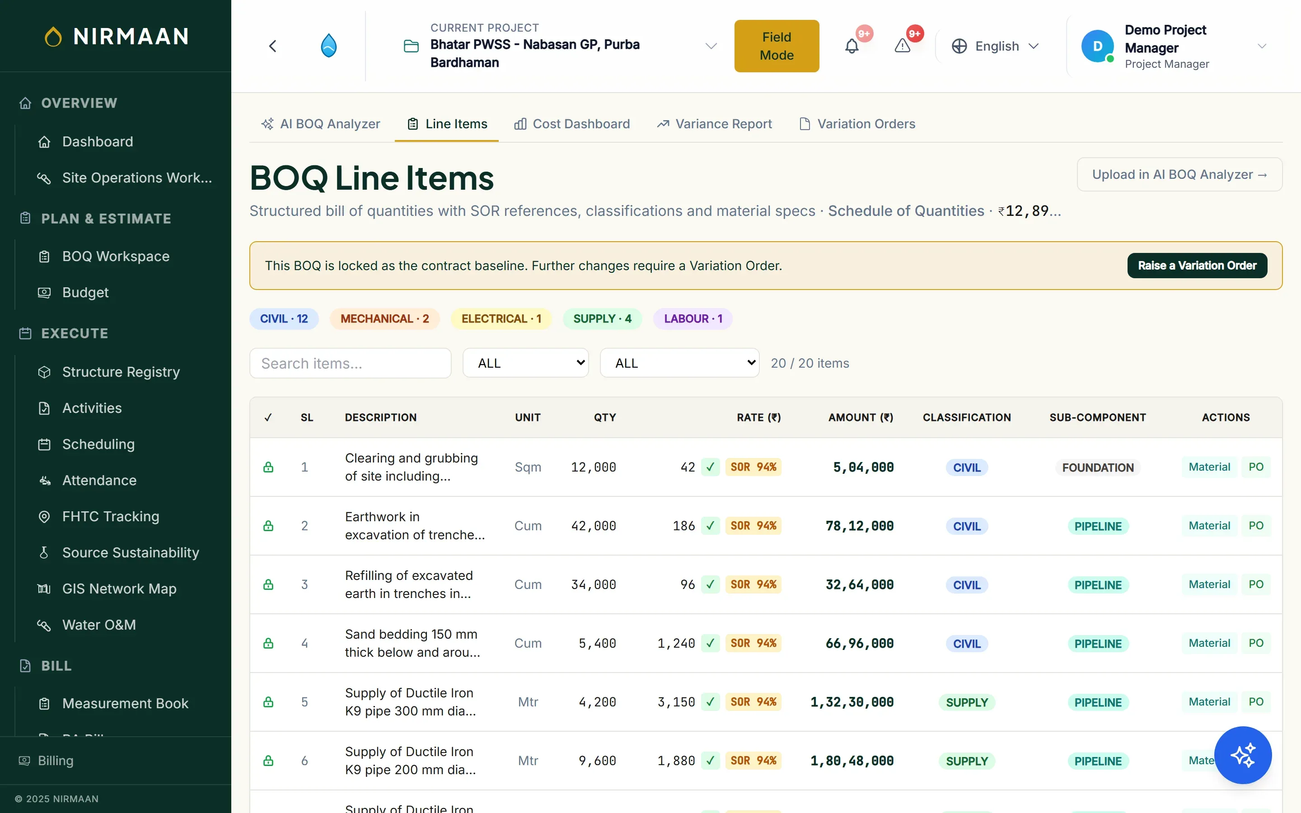The image size is (1301, 813).
Task: Switch to the Variation Orders tab
Action: (x=857, y=124)
